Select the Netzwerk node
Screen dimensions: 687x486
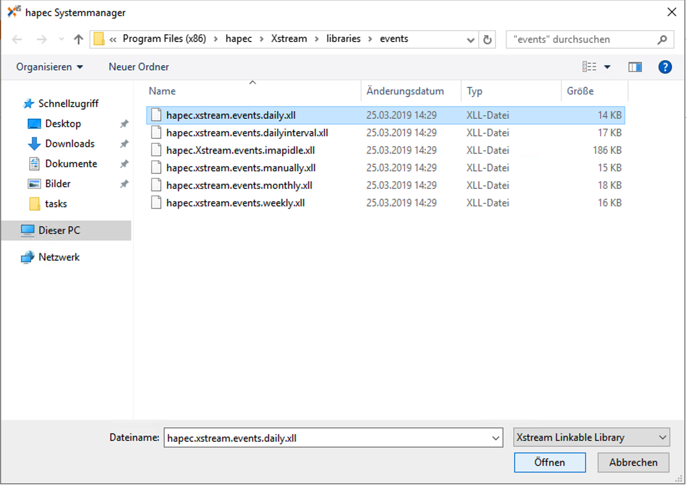pos(59,257)
